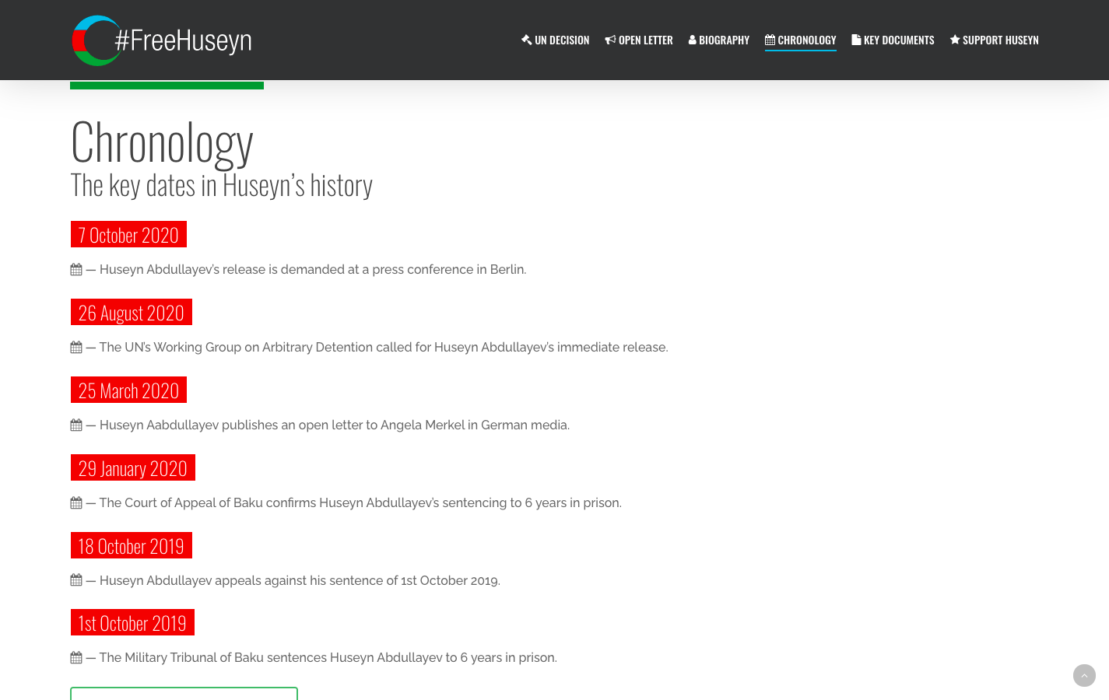
Task: Select the red 7 October 2020 date badge
Action: pos(128,234)
